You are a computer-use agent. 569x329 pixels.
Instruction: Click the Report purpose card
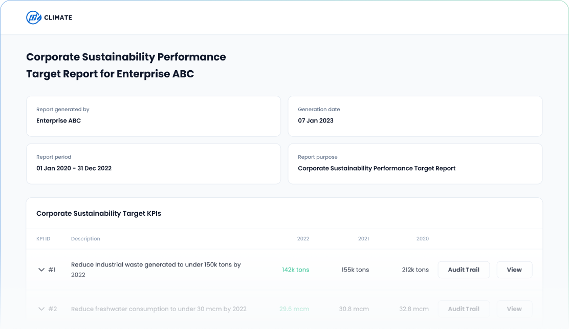pos(415,163)
